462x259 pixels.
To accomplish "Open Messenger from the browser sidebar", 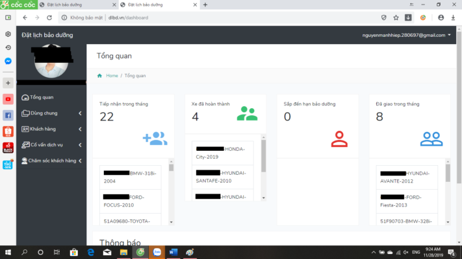I will (8, 61).
